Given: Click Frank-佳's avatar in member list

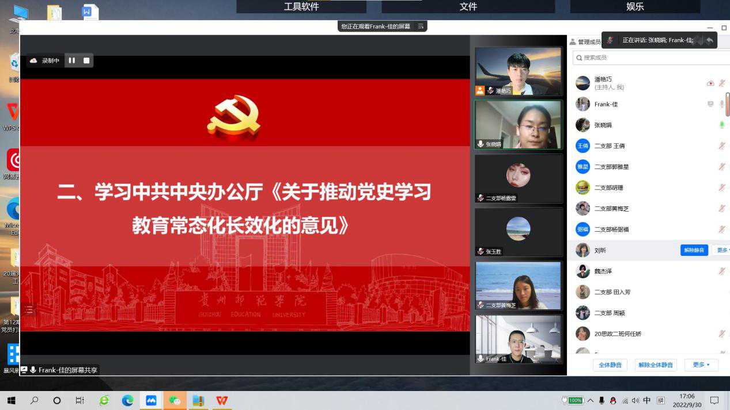Looking at the screenshot, I should coord(583,104).
